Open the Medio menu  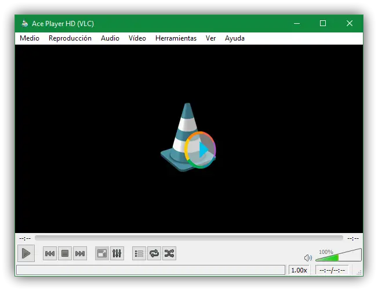[x=30, y=38]
